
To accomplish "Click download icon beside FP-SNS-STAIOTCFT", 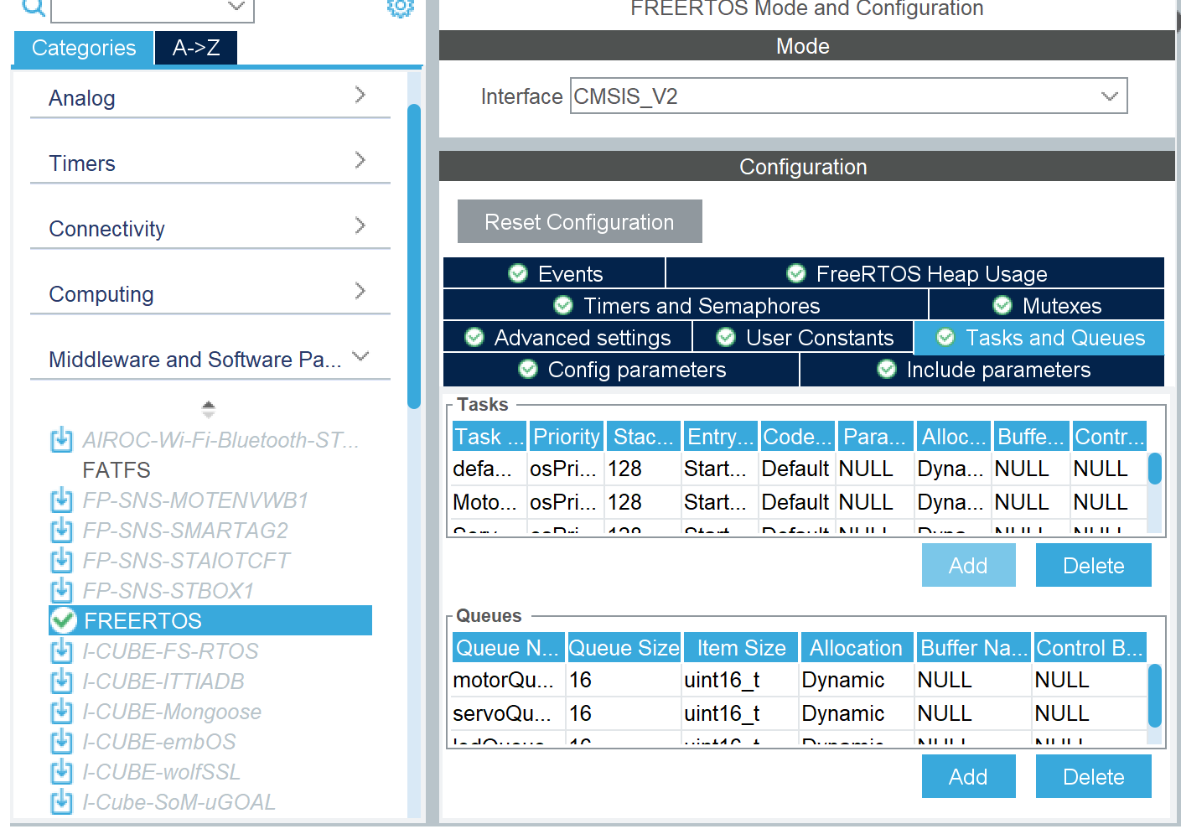I will click(x=61, y=561).
